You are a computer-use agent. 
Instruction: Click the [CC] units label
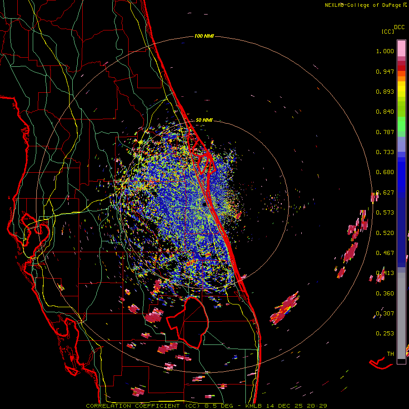point(388,31)
